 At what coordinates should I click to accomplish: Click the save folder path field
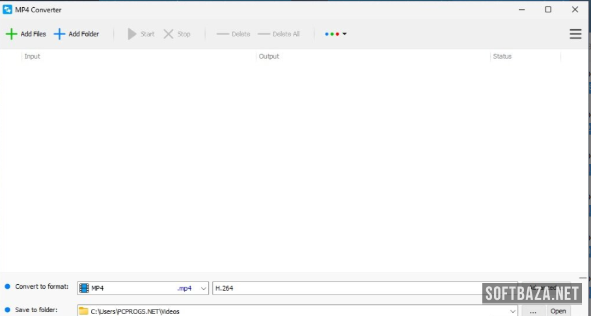tap(293, 311)
